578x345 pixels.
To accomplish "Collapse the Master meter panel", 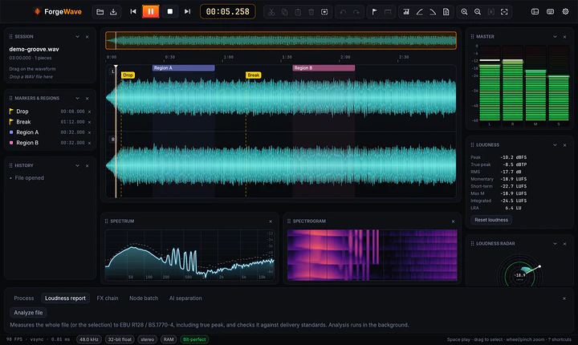I will pos(555,37).
